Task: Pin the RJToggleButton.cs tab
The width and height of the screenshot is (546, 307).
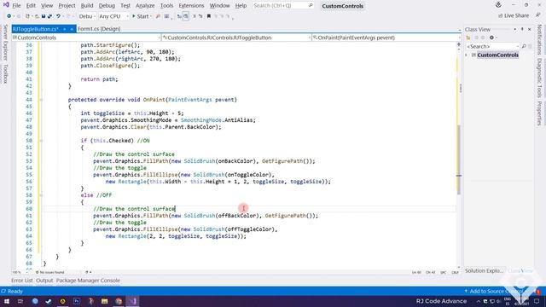Action: pos(65,29)
